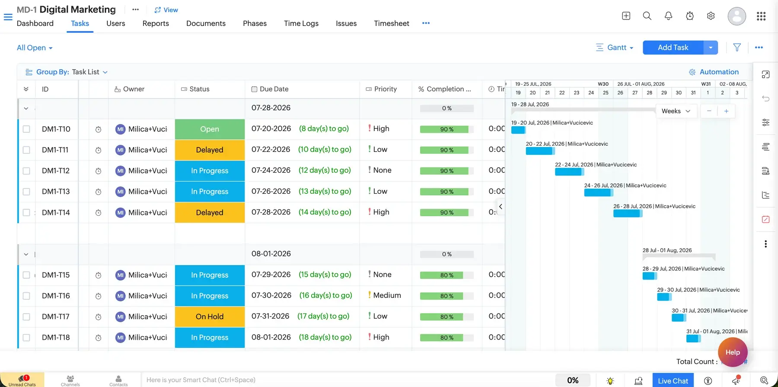778x387 pixels.
Task: Switch to the Dashboard tab
Action: [x=35, y=23]
